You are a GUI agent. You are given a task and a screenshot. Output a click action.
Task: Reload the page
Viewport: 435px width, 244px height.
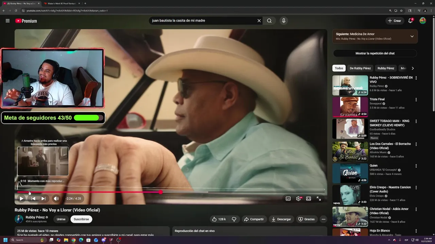click(16, 11)
